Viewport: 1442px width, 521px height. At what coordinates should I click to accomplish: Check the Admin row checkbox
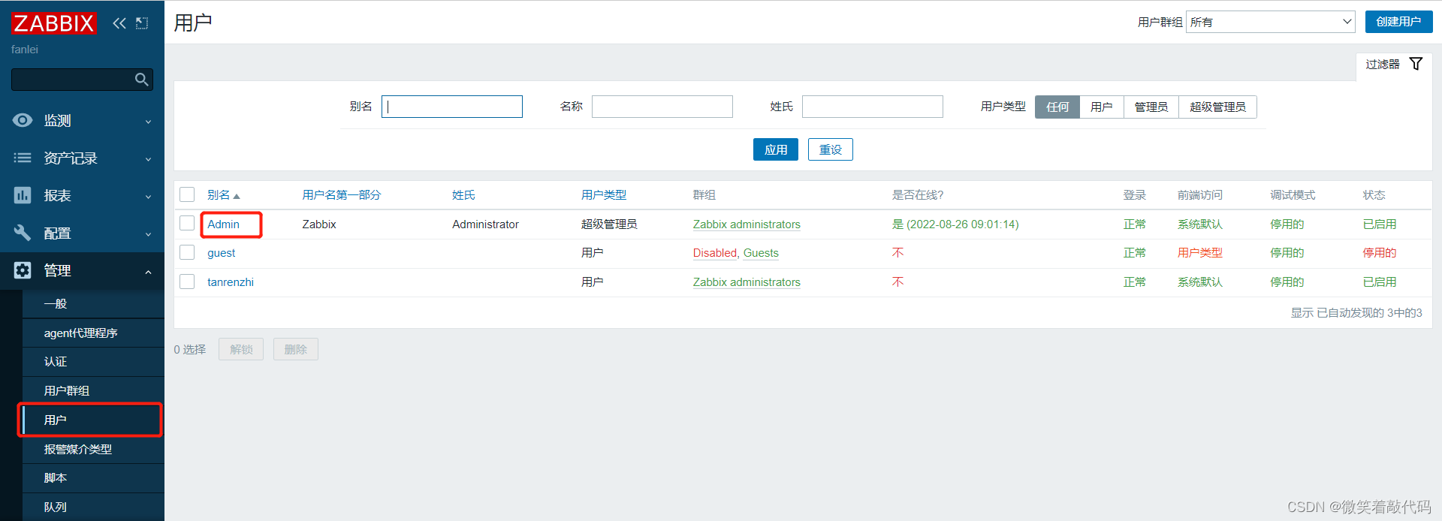click(187, 224)
